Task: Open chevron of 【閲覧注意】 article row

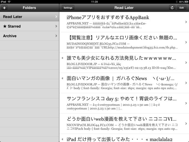Action: pyautogui.click(x=186, y=42)
